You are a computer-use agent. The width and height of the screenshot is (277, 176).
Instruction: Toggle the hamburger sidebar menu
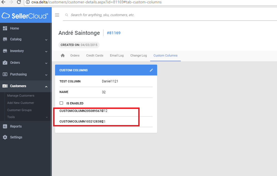(57, 15)
